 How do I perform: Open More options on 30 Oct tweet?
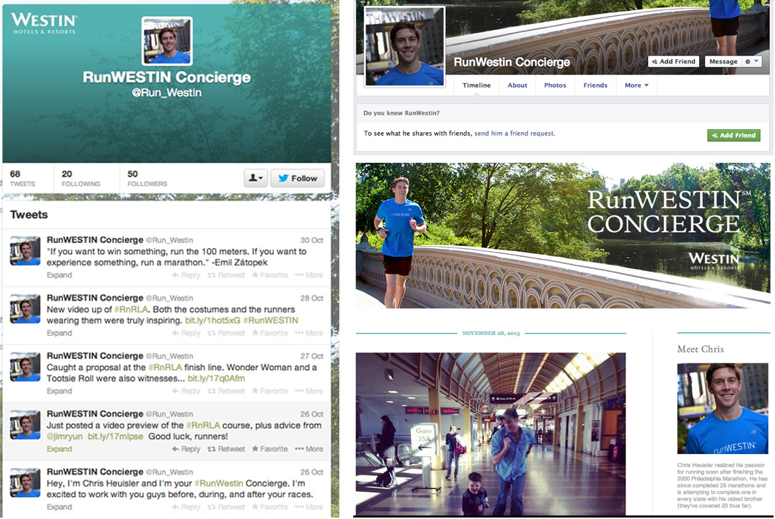pyautogui.click(x=309, y=274)
